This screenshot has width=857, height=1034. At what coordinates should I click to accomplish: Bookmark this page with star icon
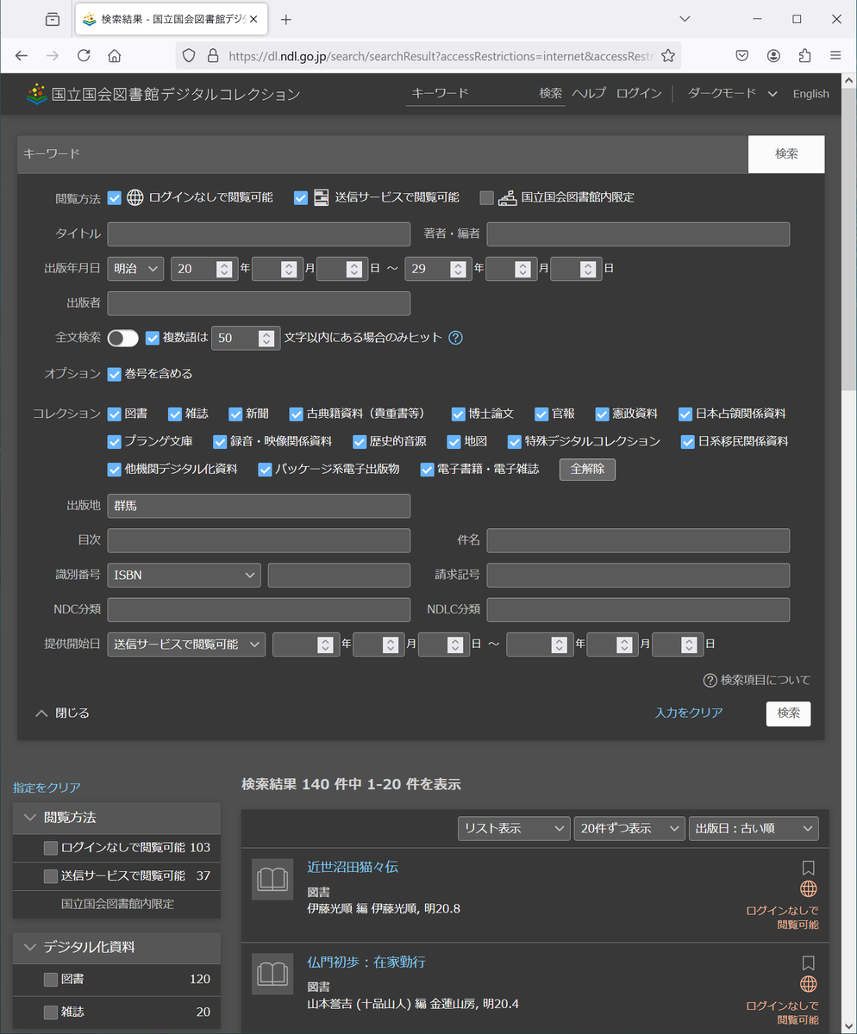coord(667,56)
